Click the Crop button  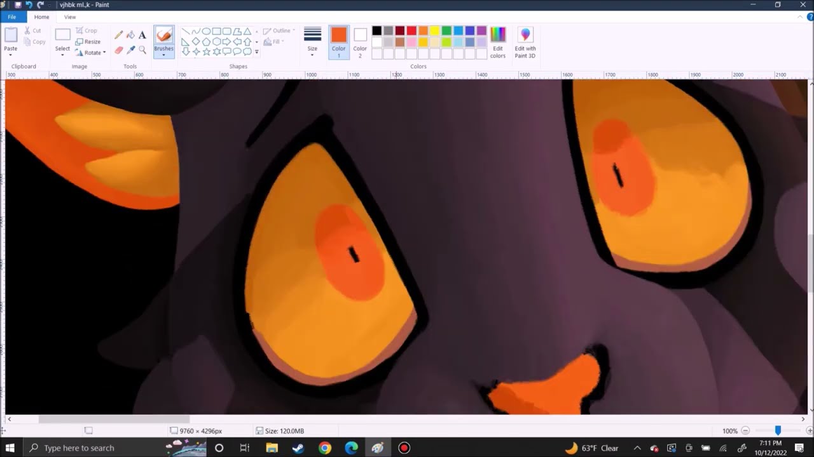pyautogui.click(x=86, y=30)
